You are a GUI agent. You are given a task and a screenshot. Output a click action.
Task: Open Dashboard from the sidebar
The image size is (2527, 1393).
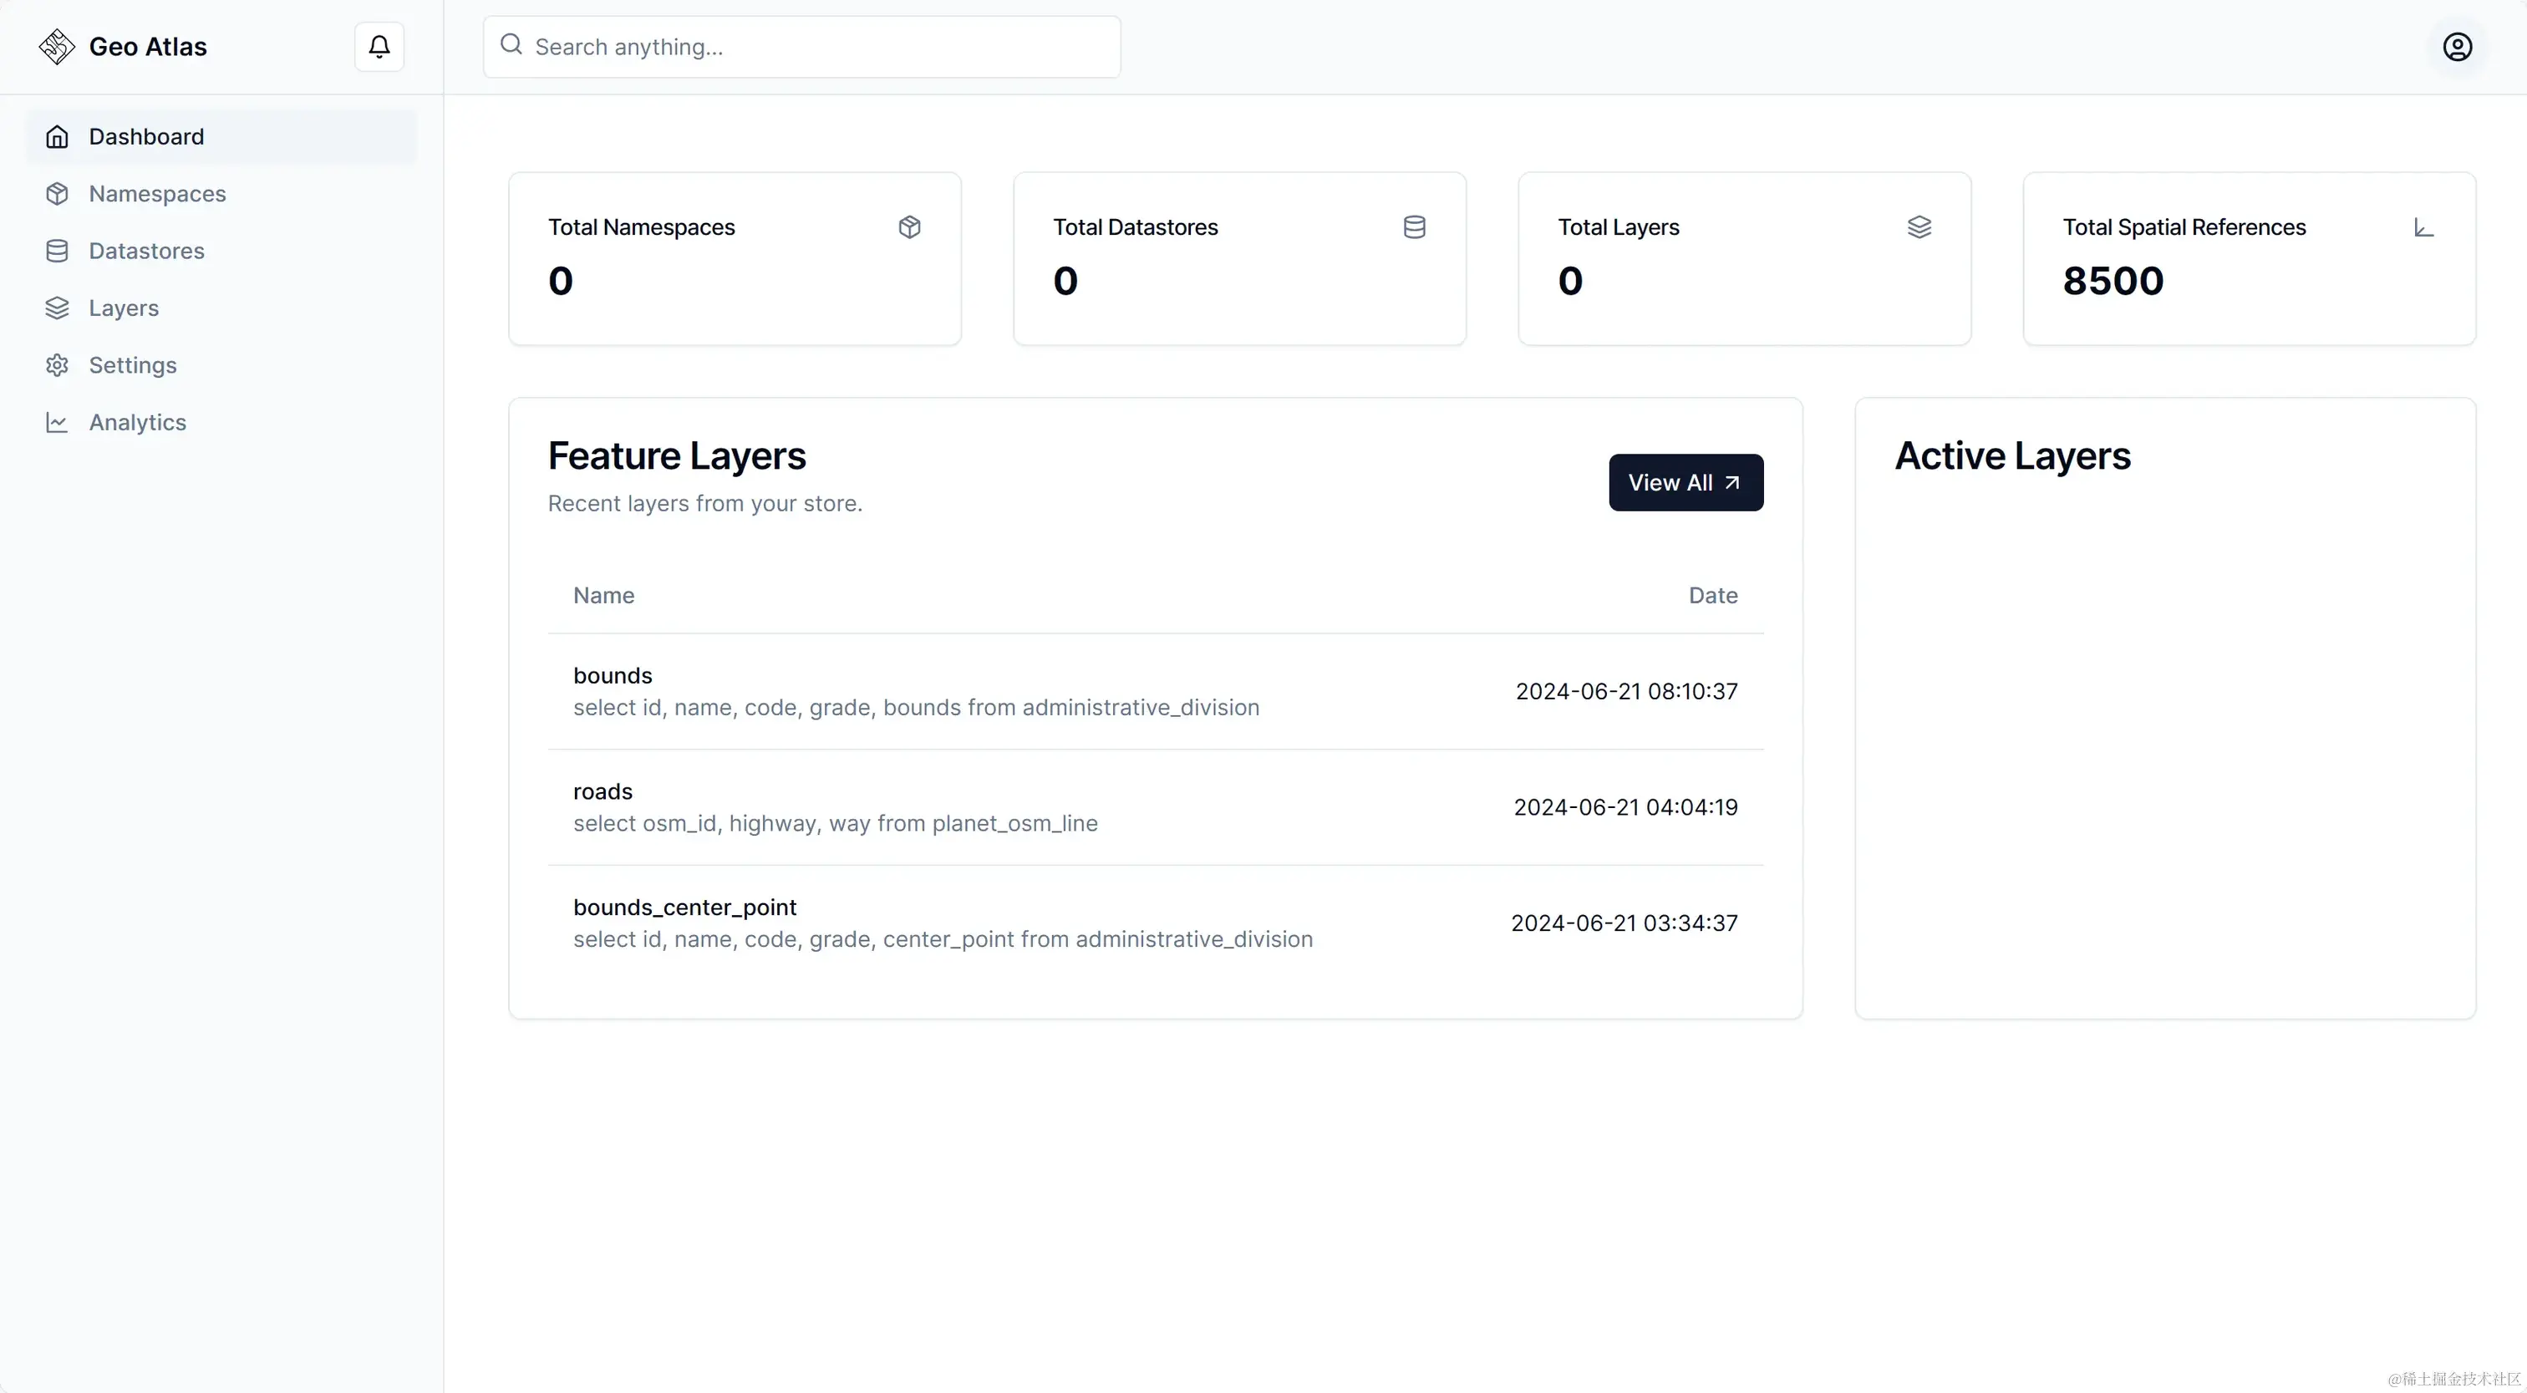[x=146, y=136]
